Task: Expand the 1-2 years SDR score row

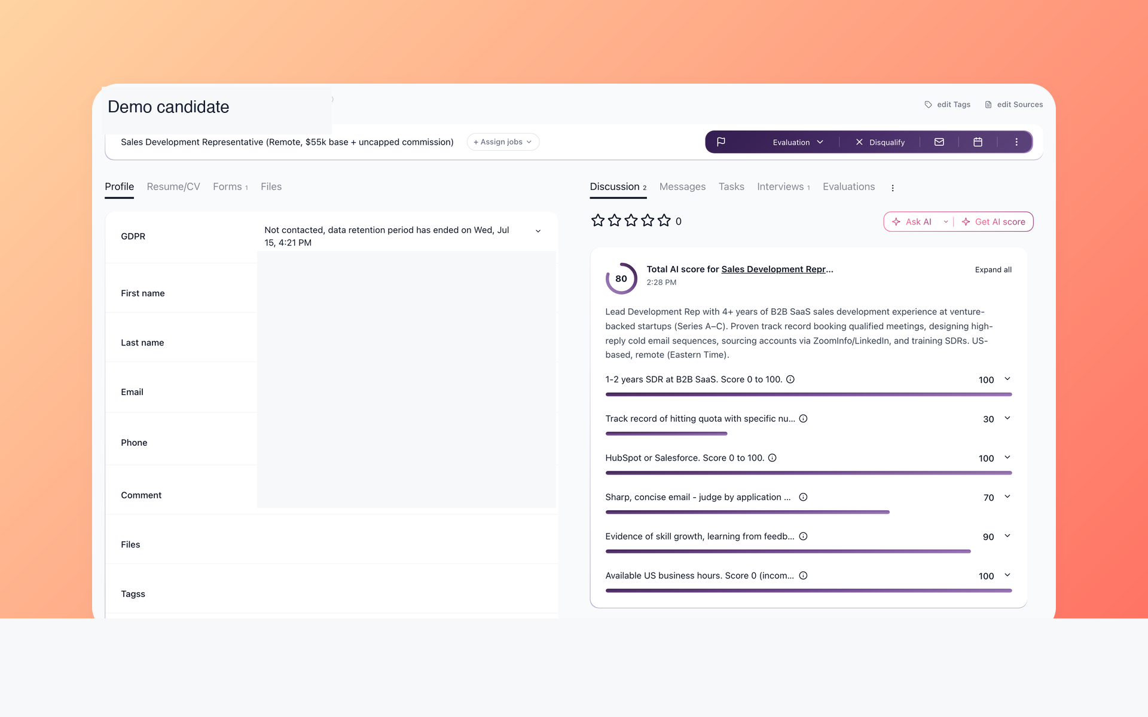Action: [1007, 379]
